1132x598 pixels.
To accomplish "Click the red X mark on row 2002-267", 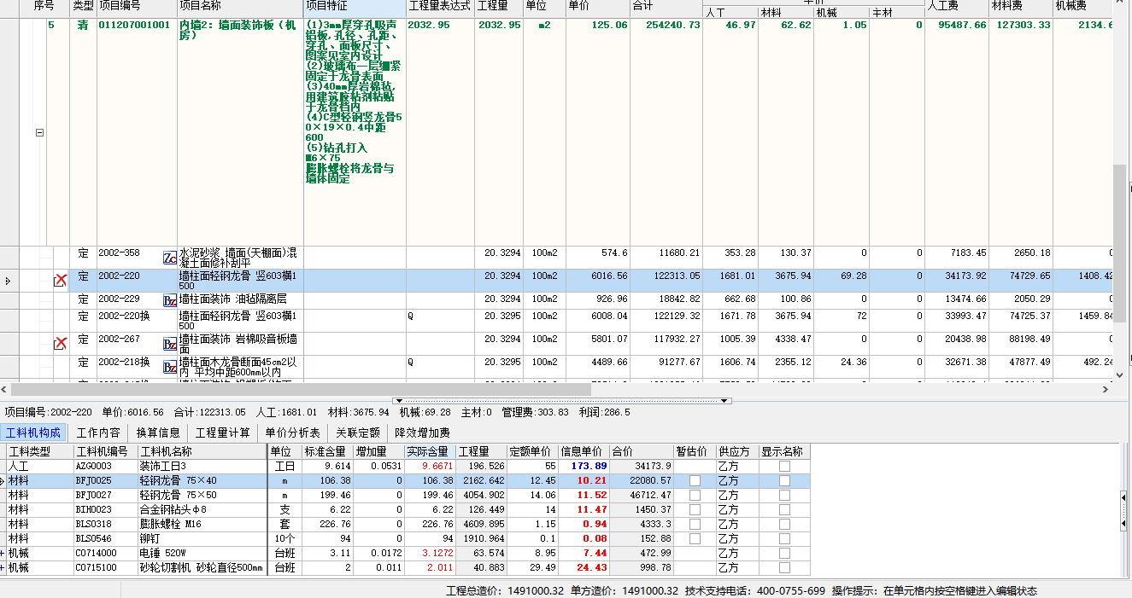I will [x=61, y=343].
